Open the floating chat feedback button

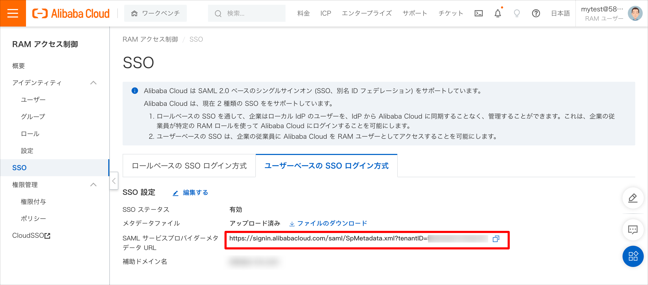[633, 230]
